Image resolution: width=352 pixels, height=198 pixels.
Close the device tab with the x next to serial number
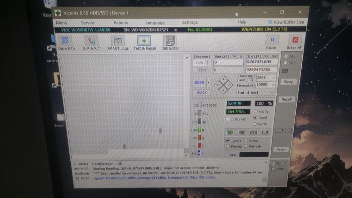pyautogui.click(x=176, y=30)
